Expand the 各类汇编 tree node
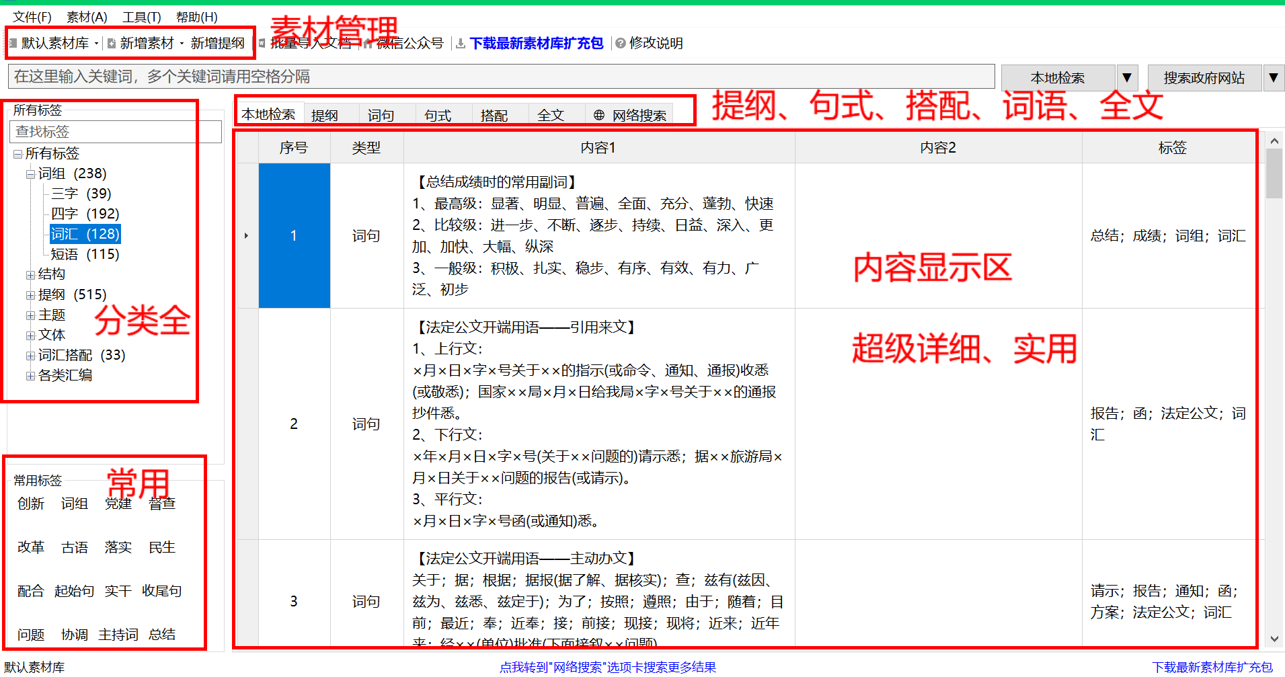The width and height of the screenshot is (1285, 677). tap(30, 376)
